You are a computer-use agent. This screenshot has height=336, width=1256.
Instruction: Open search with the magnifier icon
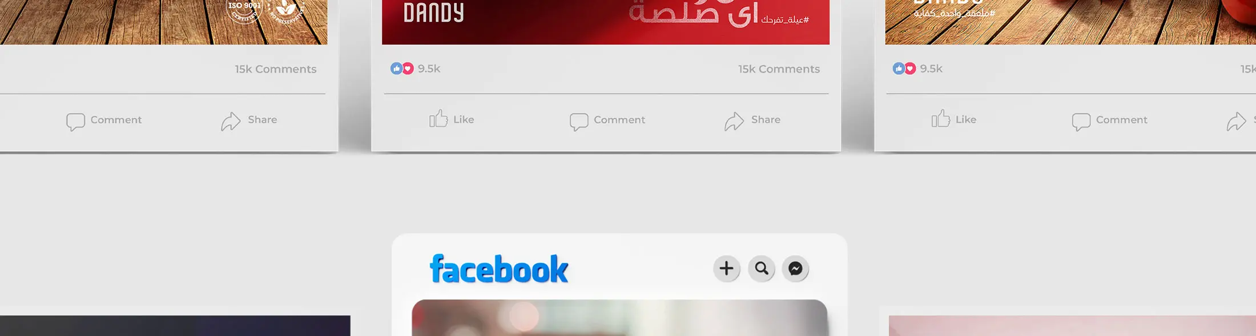761,268
